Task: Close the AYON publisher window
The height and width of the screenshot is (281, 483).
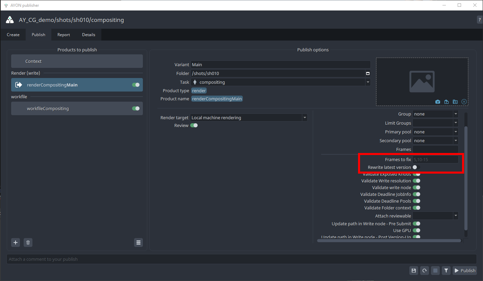Action: click(475, 5)
